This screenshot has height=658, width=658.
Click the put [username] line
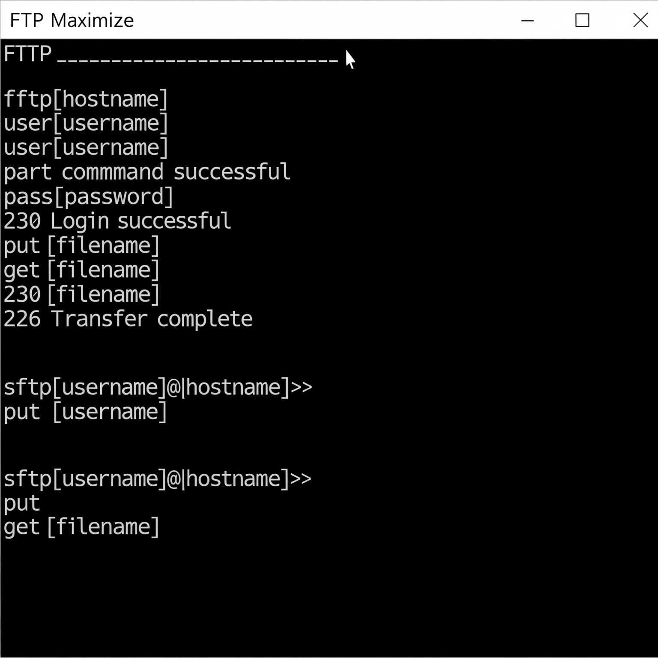point(85,411)
